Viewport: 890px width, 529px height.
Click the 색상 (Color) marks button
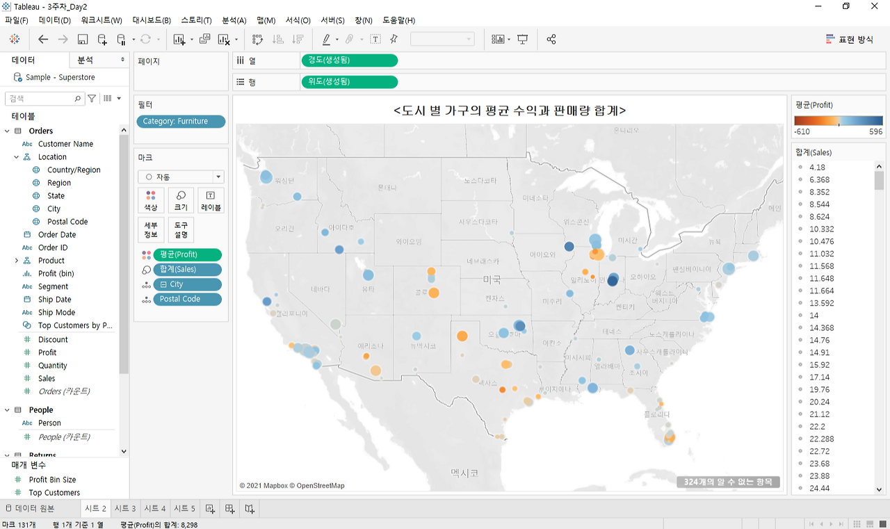(x=151, y=200)
